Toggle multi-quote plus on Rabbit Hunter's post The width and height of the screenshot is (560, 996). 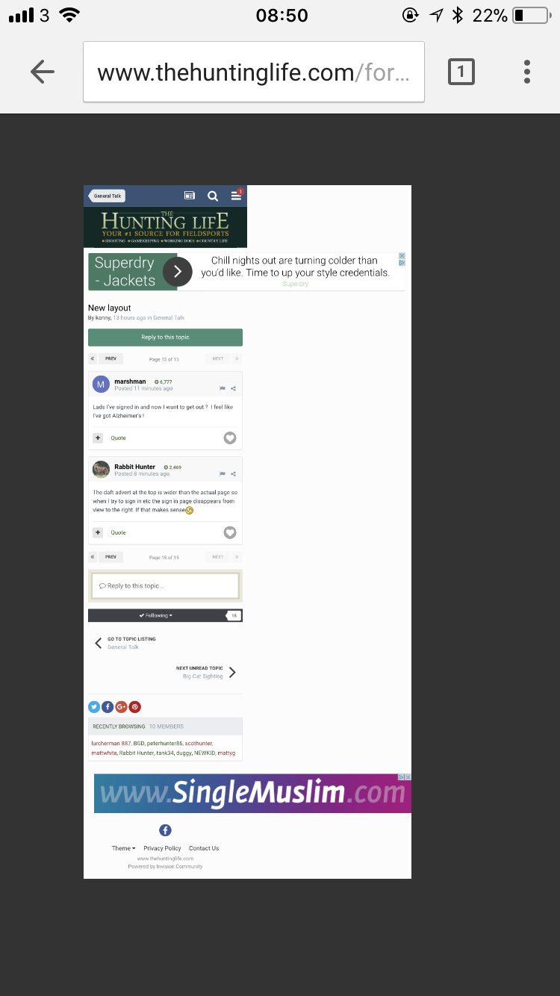pos(98,532)
